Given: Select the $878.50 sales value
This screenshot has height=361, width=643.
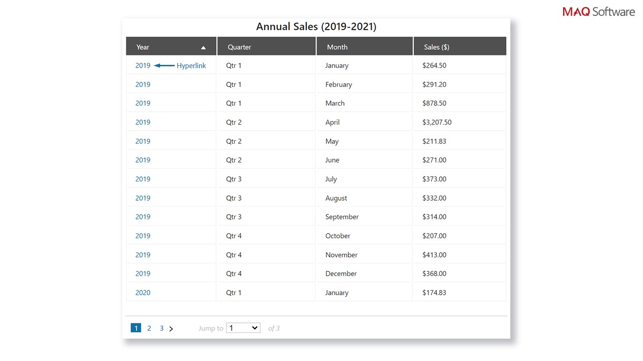Looking at the screenshot, I should (x=434, y=103).
